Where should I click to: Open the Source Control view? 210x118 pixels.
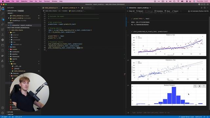tap(3, 19)
